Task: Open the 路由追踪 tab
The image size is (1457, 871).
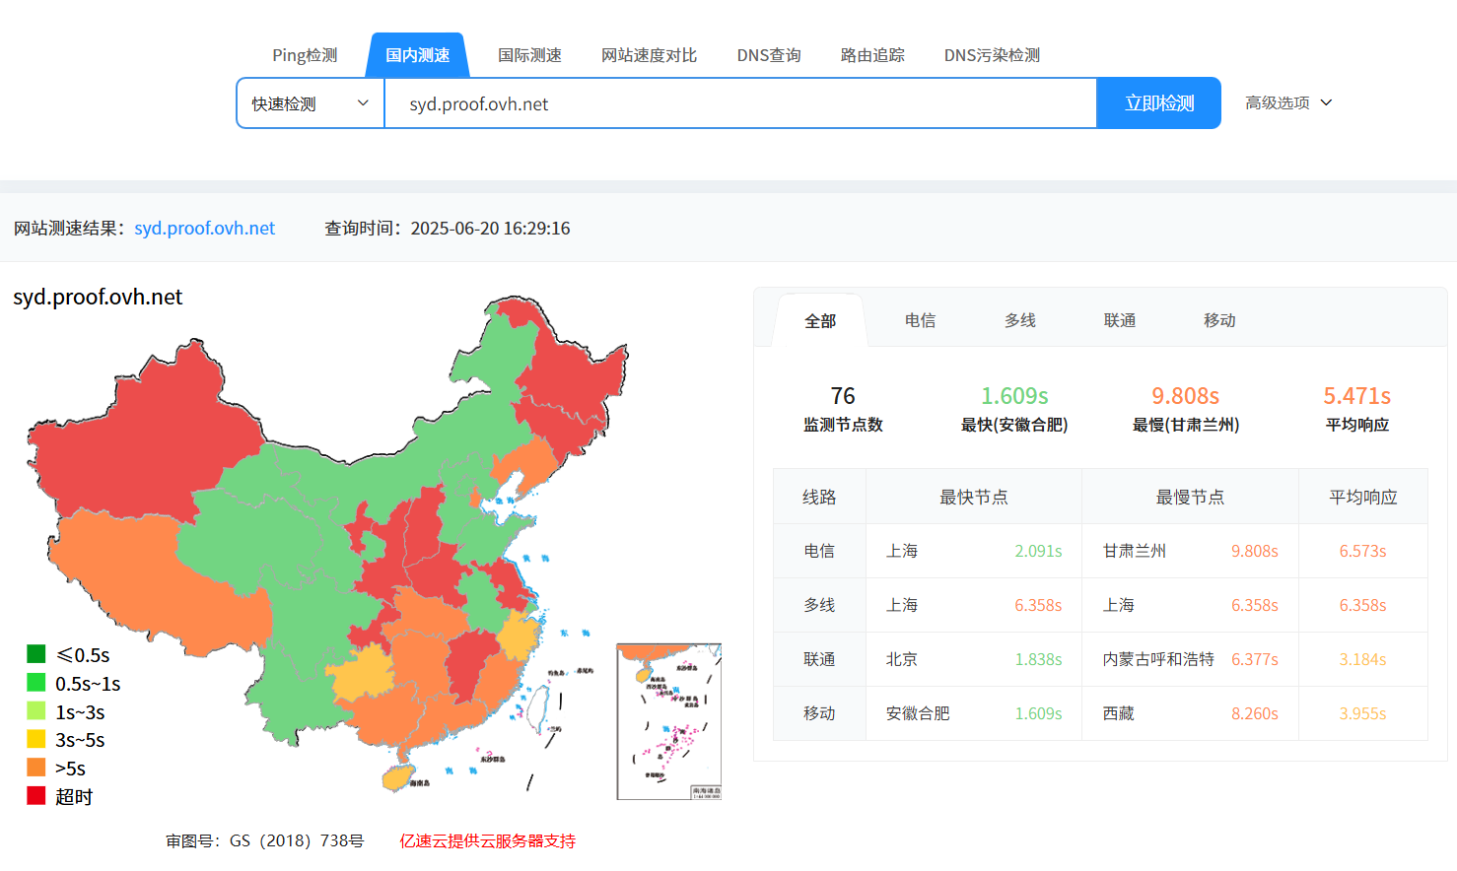Action: click(x=872, y=55)
